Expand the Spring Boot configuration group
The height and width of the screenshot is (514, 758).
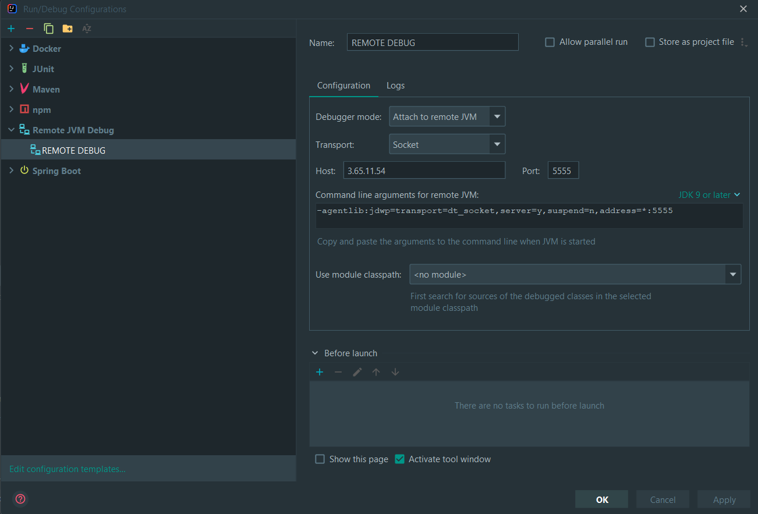(x=11, y=170)
